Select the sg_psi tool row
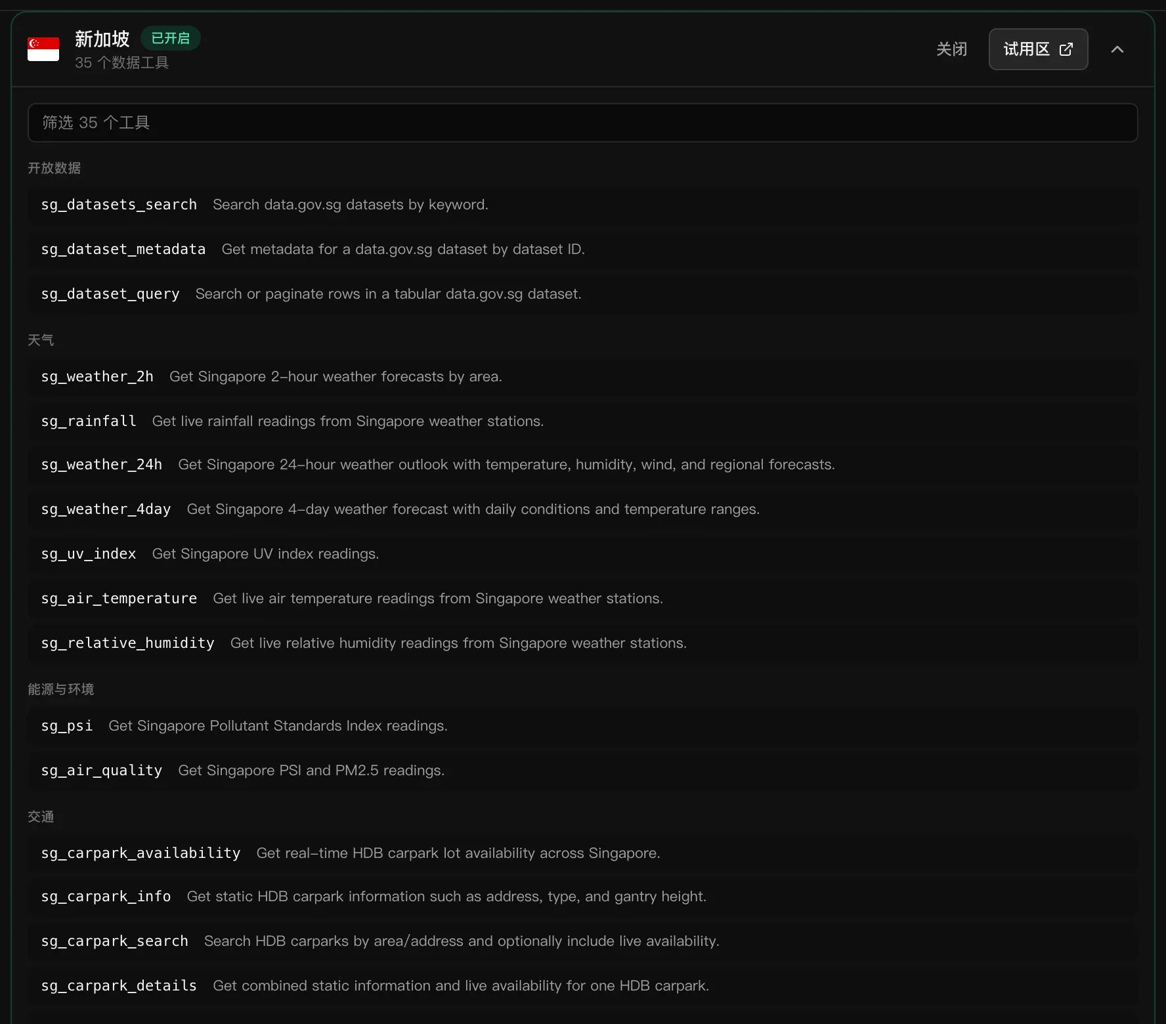The image size is (1166, 1024). click(582, 726)
